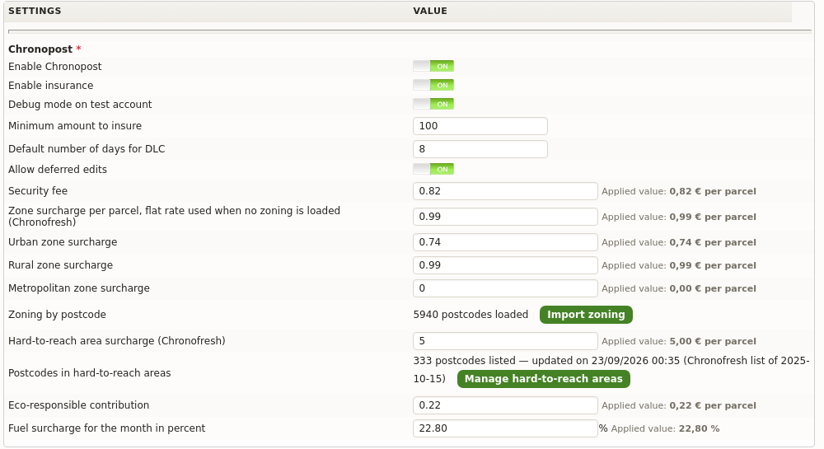The image size is (824, 449).
Task: Click the 'Postcodes in hard-to-reach areas' label
Action: coord(89,373)
